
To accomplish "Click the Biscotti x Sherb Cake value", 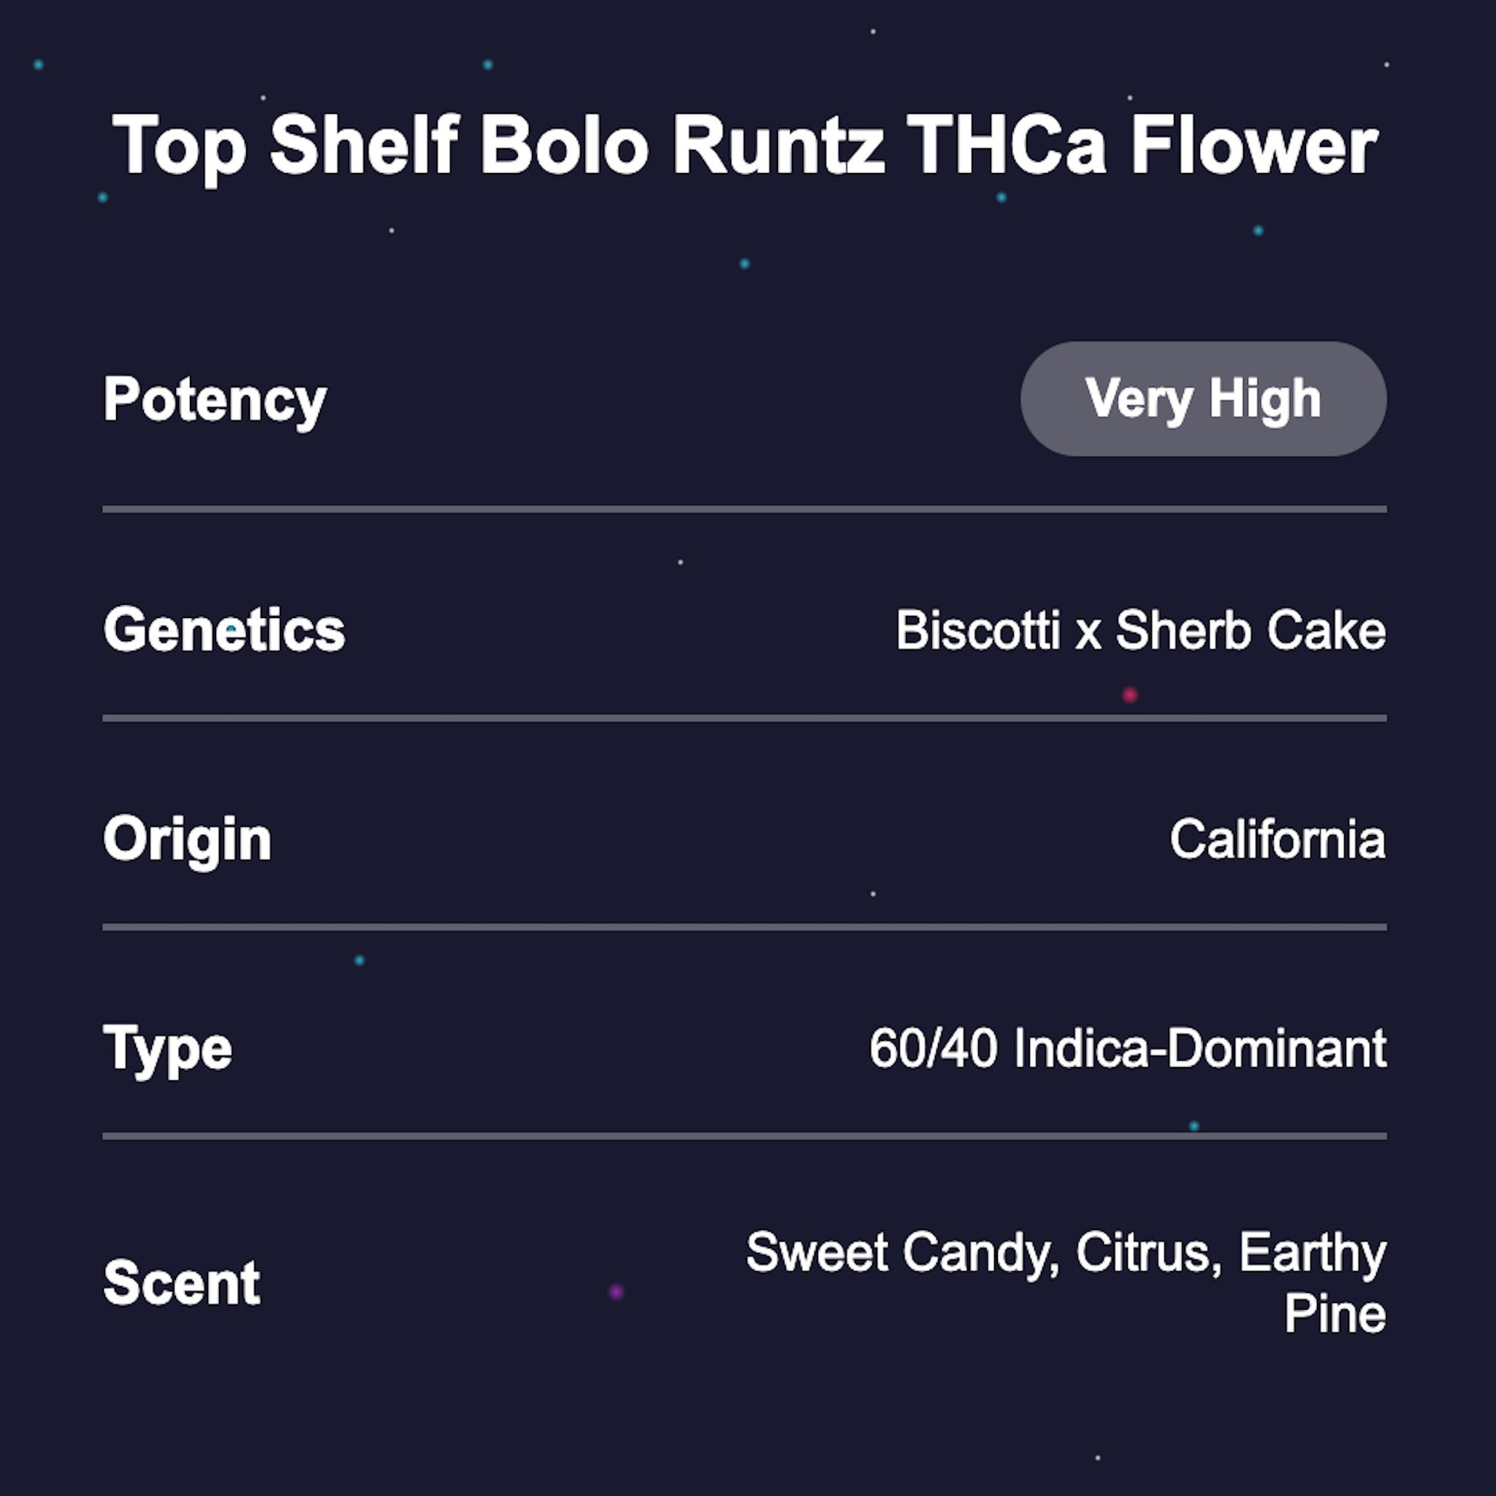I will click(x=1140, y=630).
